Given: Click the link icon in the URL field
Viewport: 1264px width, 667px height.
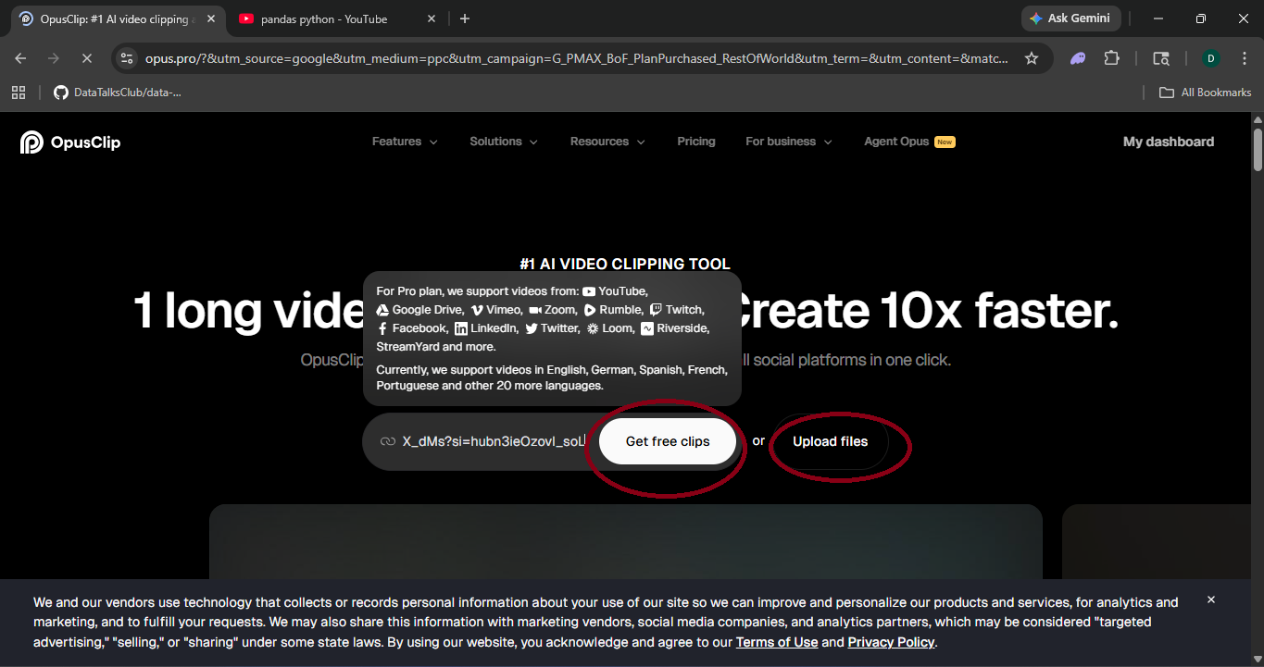Looking at the screenshot, I should point(388,441).
